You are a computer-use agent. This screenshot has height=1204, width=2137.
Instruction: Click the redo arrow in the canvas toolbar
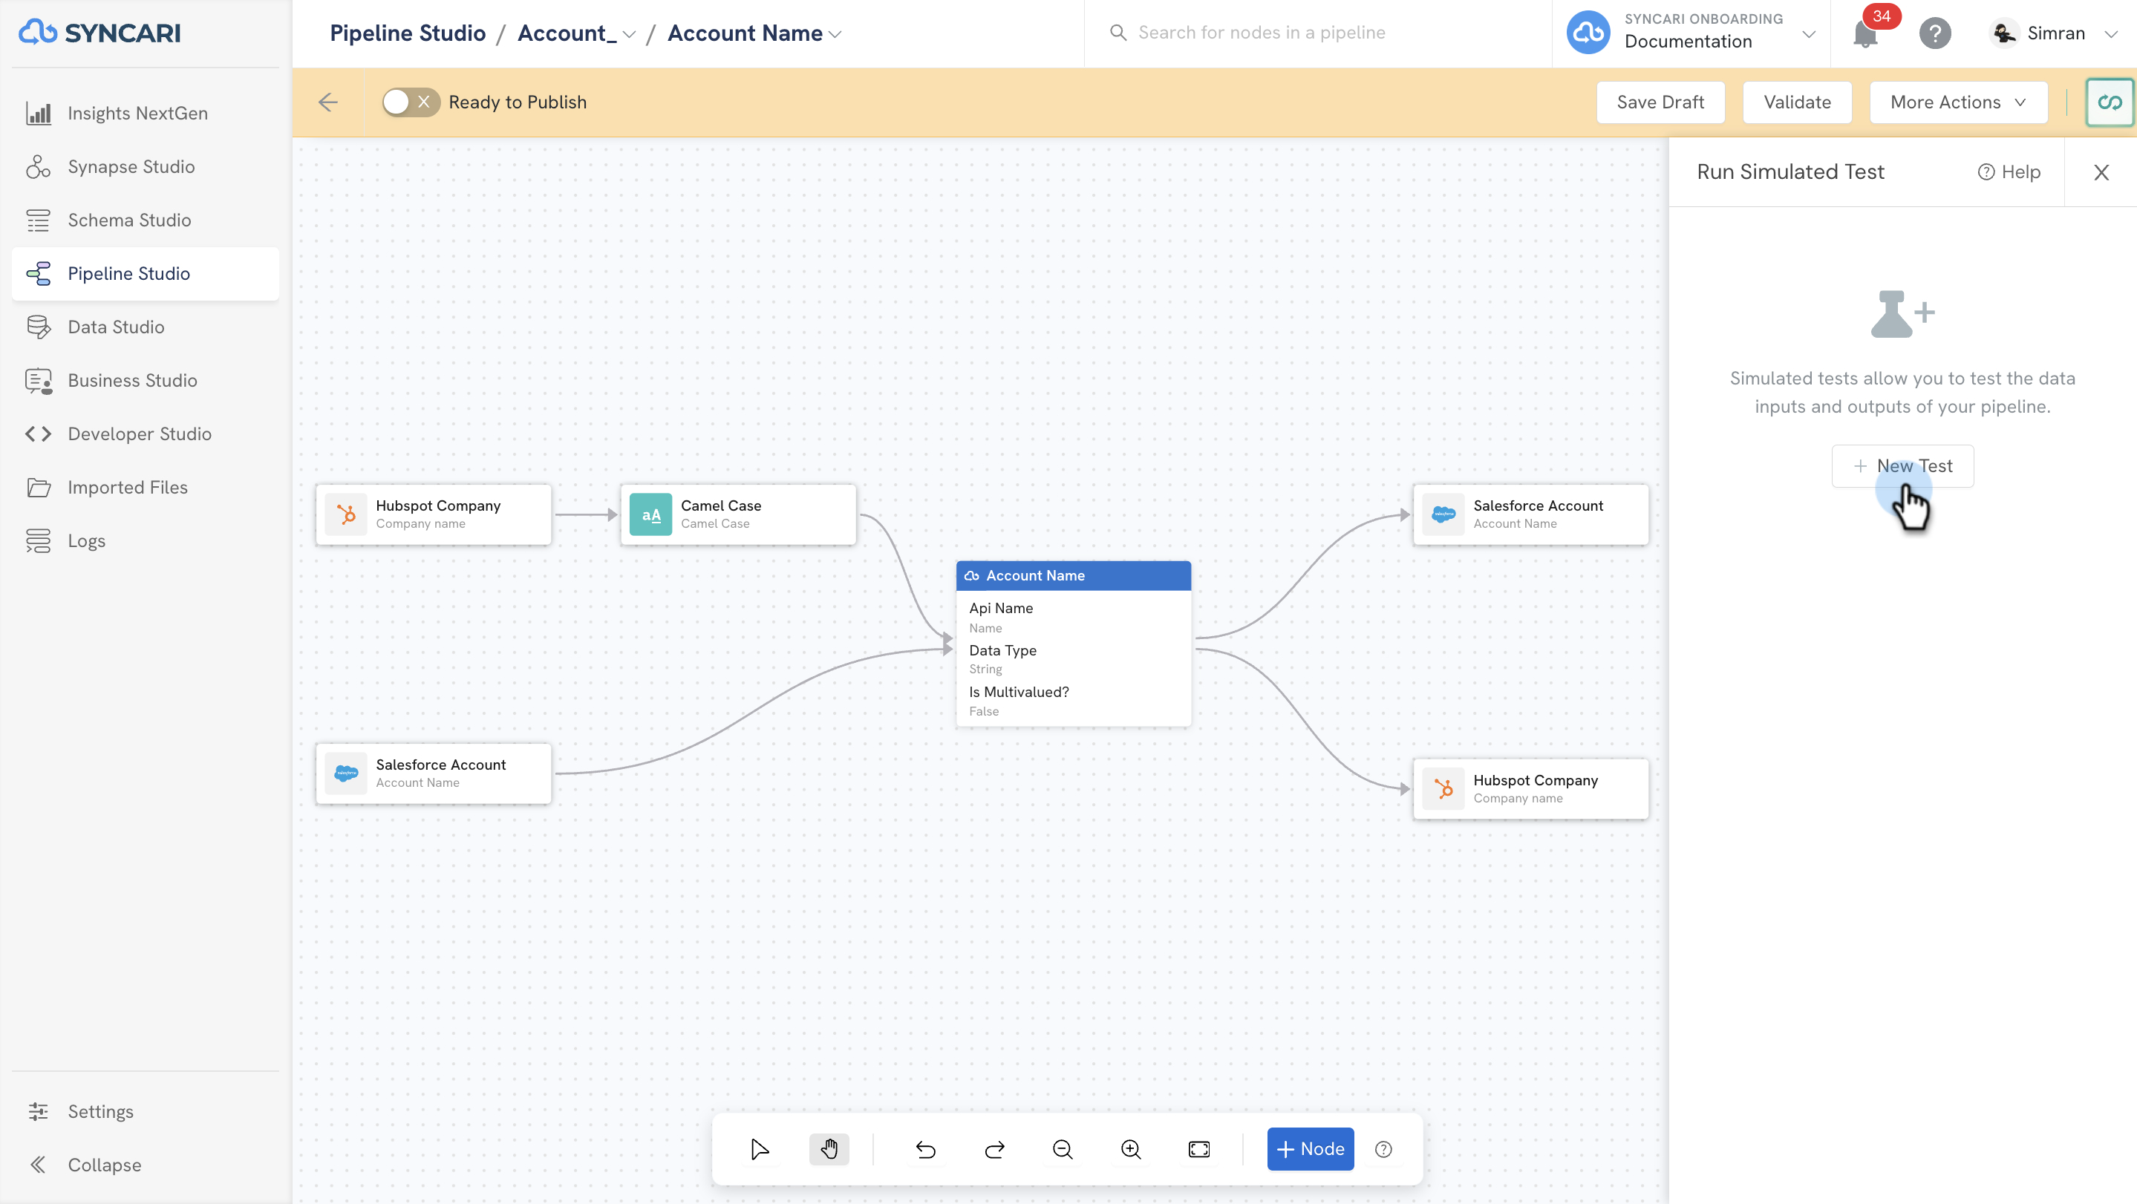point(995,1149)
